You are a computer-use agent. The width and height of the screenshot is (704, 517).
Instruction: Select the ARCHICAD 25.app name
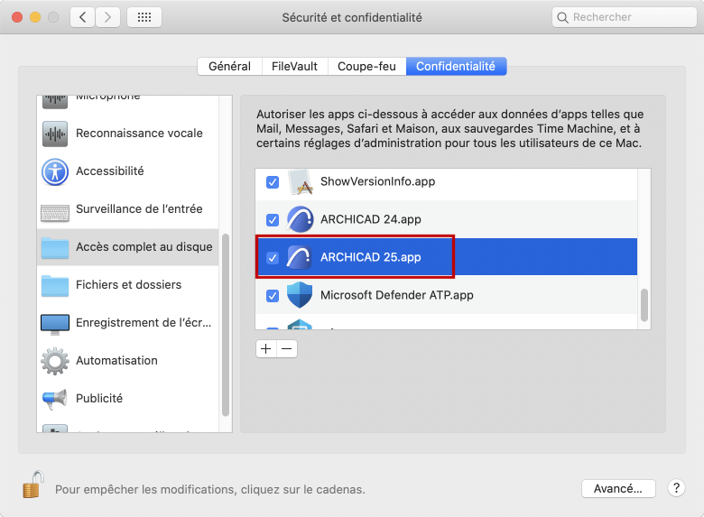pos(371,257)
